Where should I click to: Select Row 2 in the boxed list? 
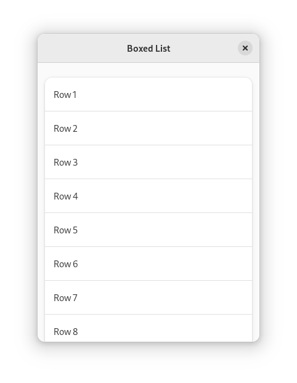[x=148, y=128]
